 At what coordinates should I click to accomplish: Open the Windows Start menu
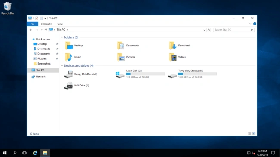click(5, 153)
